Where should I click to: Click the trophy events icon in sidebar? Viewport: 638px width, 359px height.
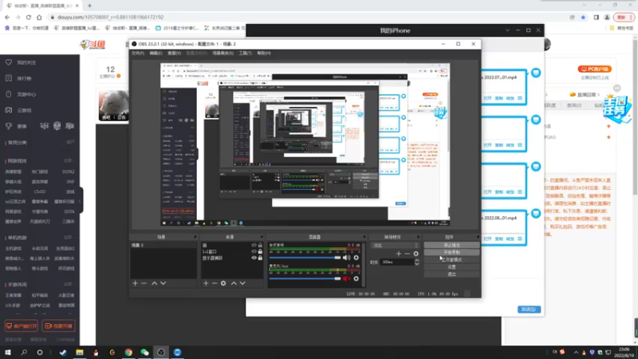click(x=9, y=126)
